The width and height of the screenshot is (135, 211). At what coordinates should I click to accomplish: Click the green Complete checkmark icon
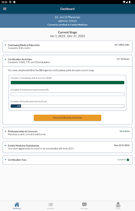(x=128, y=160)
